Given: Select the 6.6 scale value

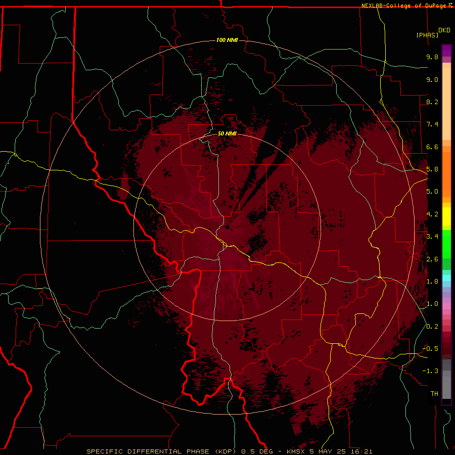Looking at the screenshot, I should click(432, 147).
